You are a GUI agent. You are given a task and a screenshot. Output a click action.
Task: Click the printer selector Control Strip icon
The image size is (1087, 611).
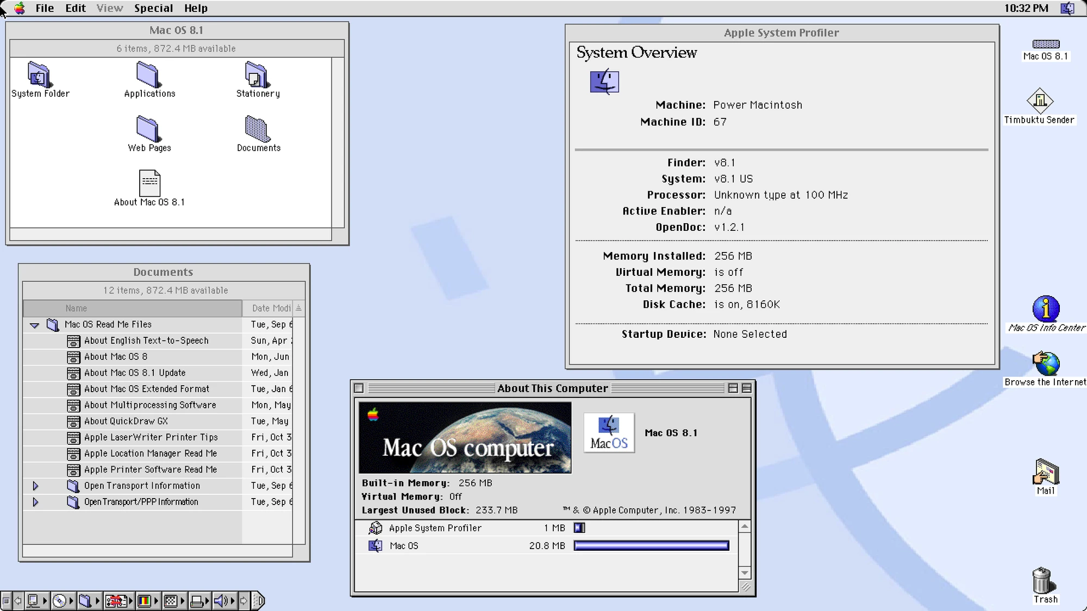(197, 601)
